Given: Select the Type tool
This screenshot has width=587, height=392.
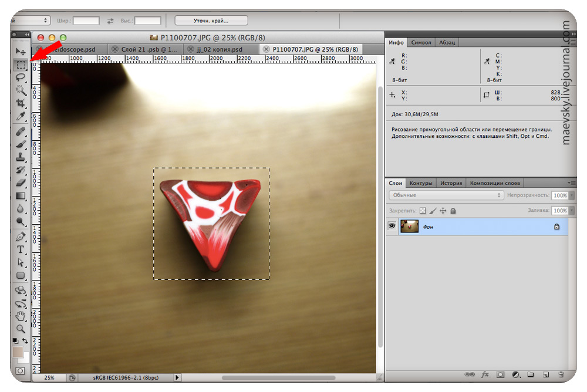Looking at the screenshot, I should (x=21, y=250).
